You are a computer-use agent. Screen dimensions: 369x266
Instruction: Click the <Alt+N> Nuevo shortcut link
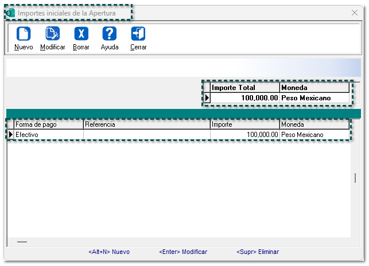click(x=109, y=252)
